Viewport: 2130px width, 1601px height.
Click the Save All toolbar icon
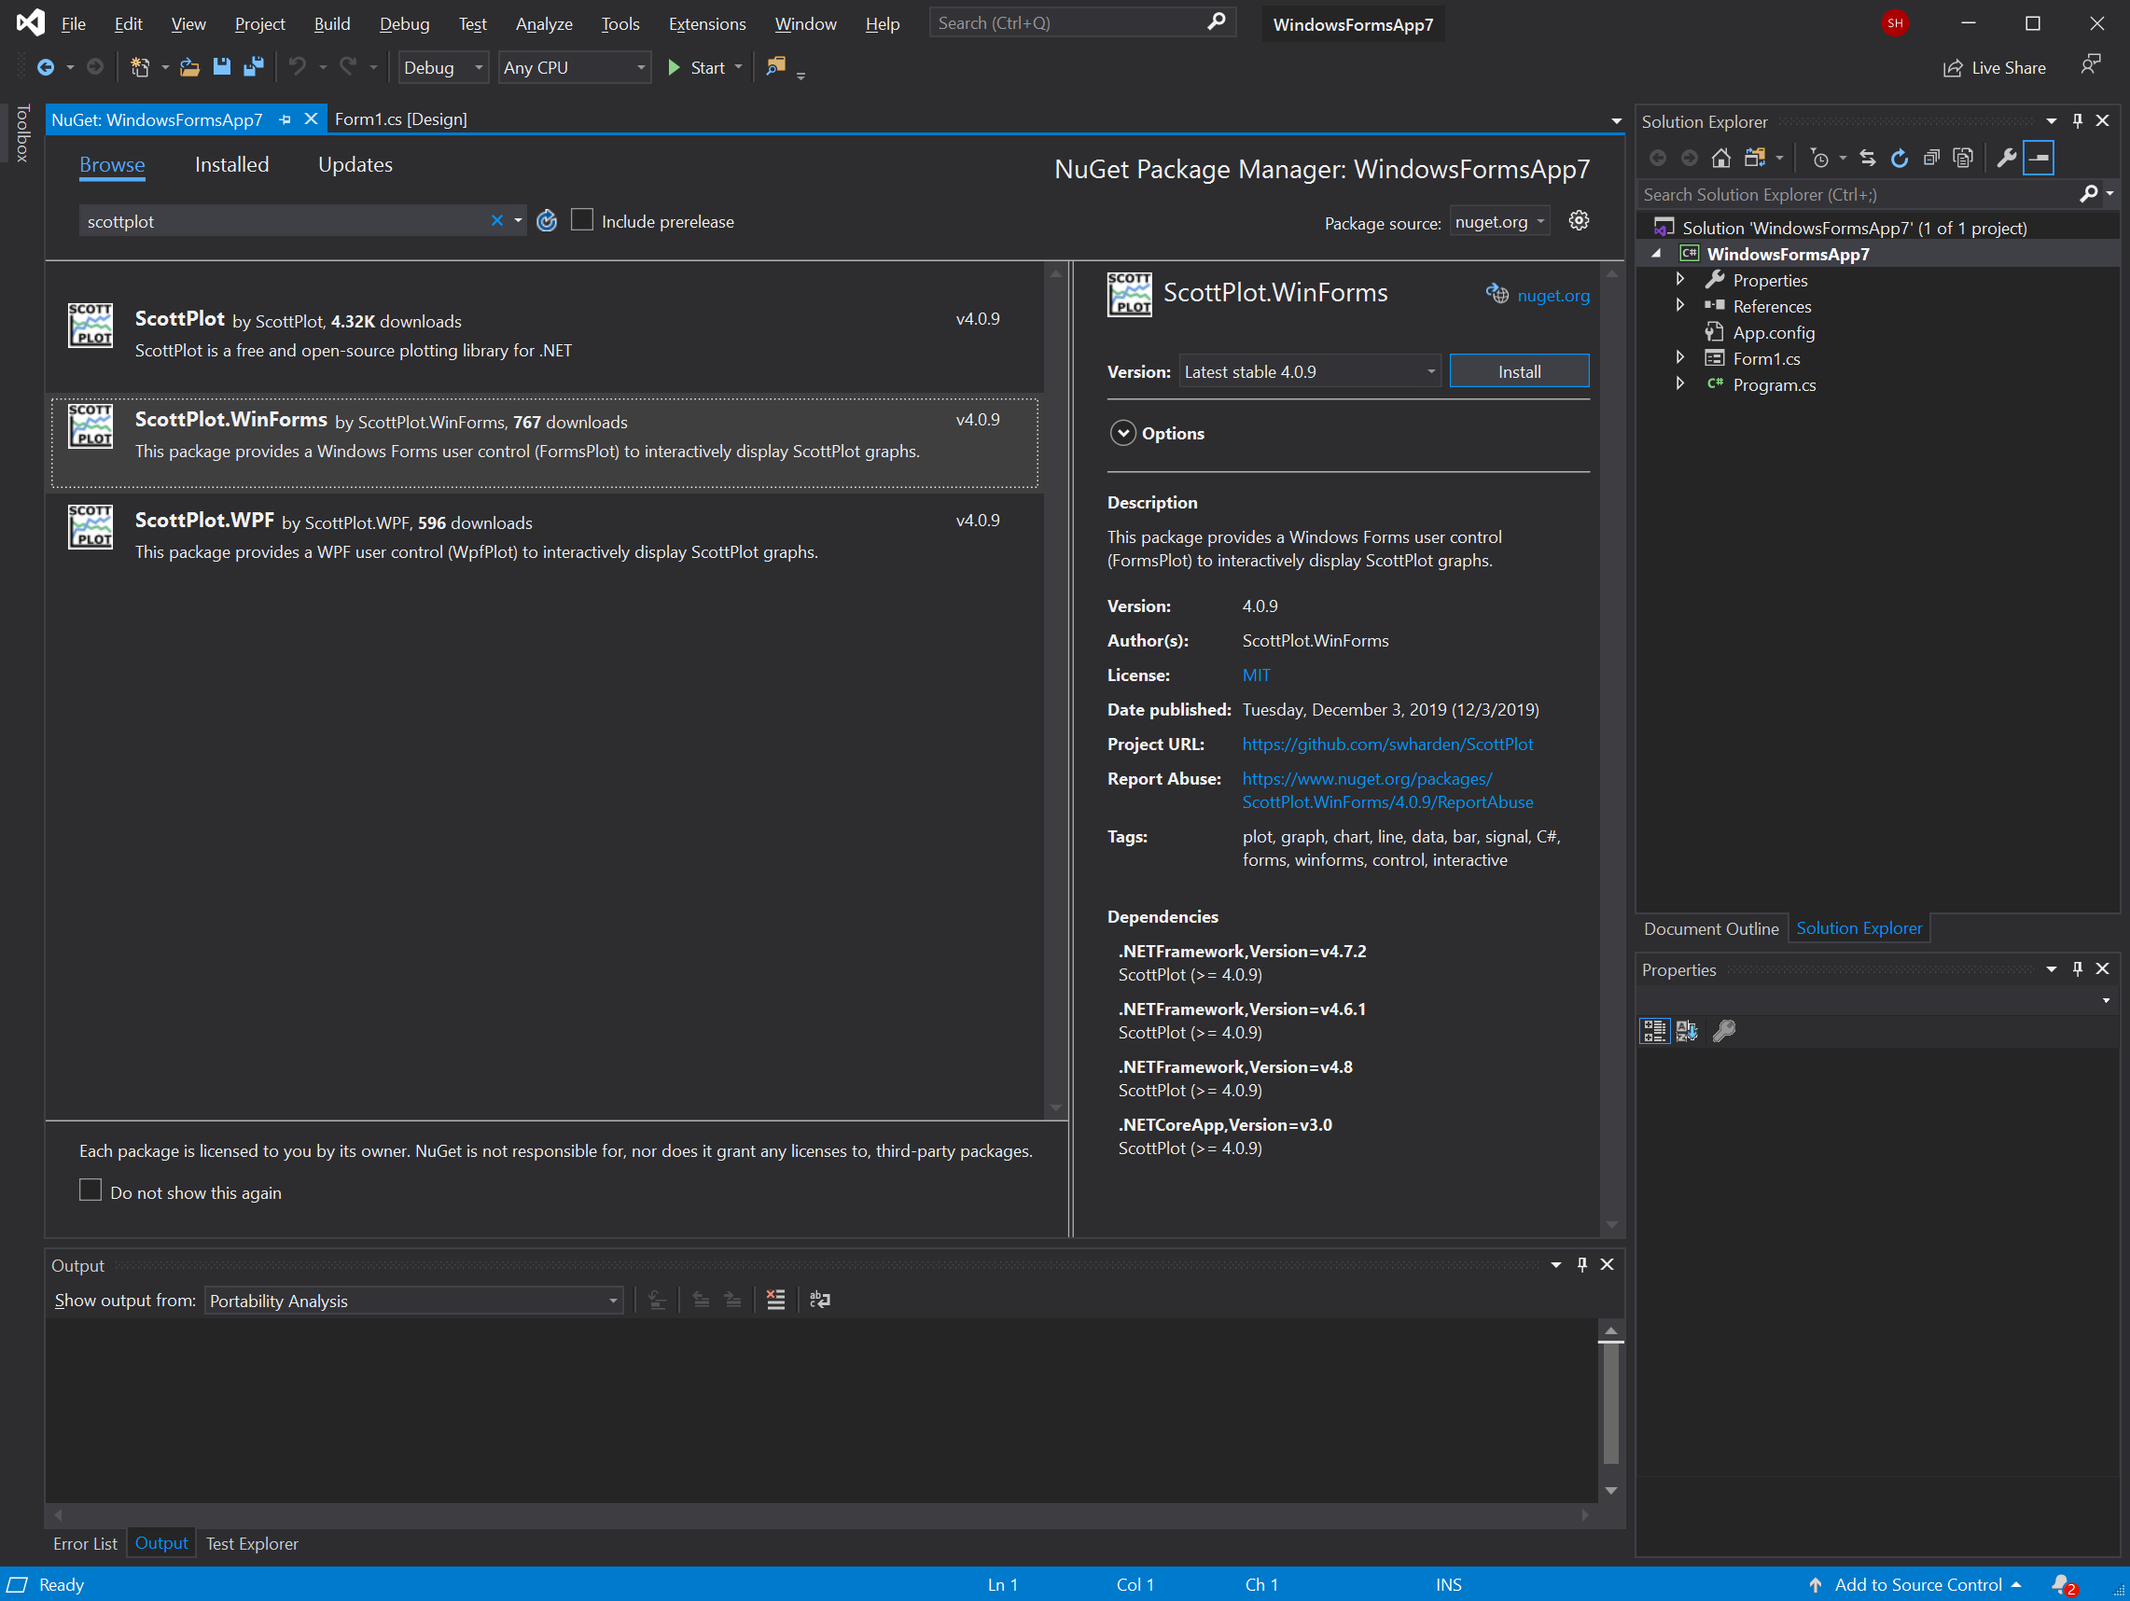pyautogui.click(x=253, y=66)
